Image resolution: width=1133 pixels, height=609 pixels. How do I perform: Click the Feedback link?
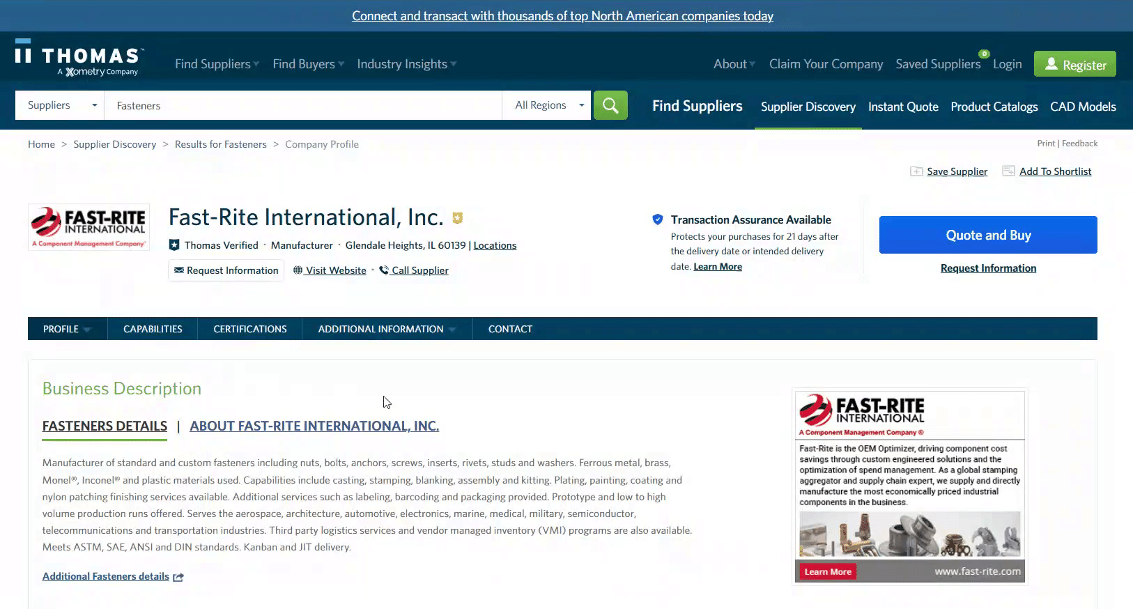1079,144
